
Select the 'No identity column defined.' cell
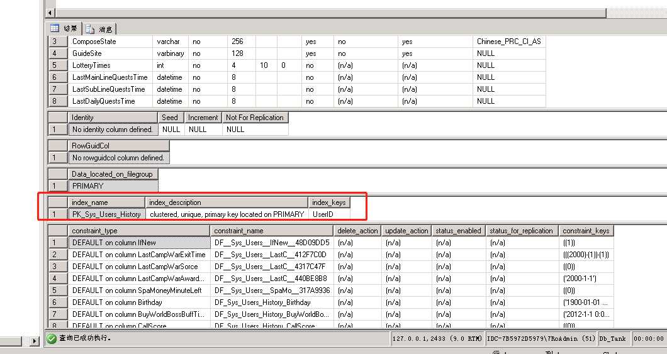pos(113,129)
